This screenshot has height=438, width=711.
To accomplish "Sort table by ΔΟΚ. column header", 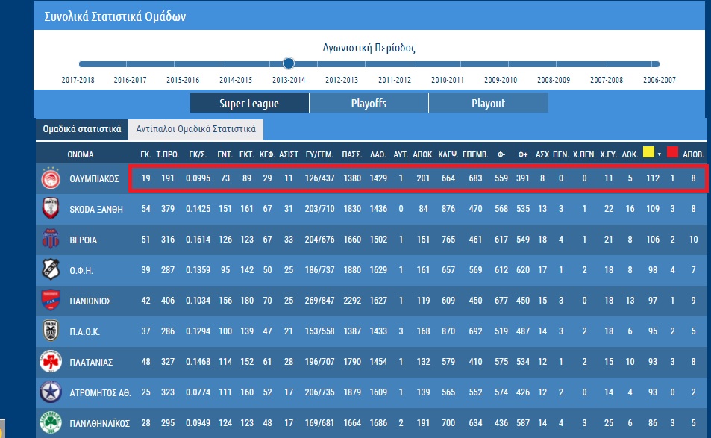I will [x=630, y=154].
